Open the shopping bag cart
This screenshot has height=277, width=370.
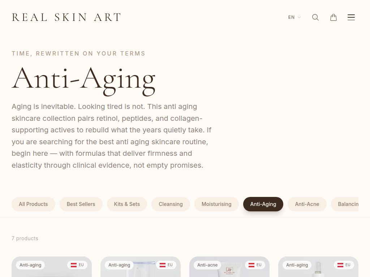(x=334, y=17)
